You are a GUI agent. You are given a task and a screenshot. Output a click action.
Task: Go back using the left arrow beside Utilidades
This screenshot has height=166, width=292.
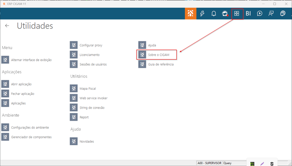(7, 26)
